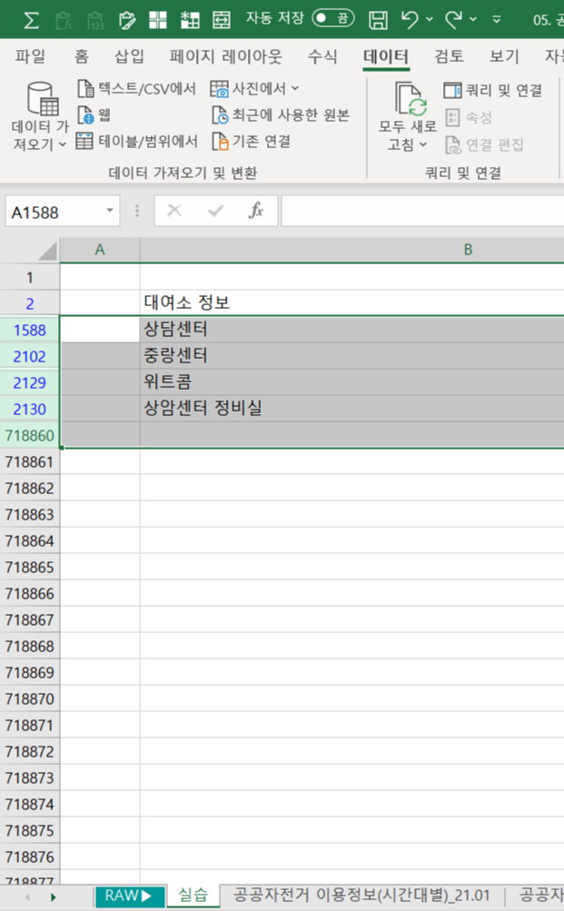Screen dimensions: 564x911
Task: Click cell containing 상담센터
Action: (352, 330)
